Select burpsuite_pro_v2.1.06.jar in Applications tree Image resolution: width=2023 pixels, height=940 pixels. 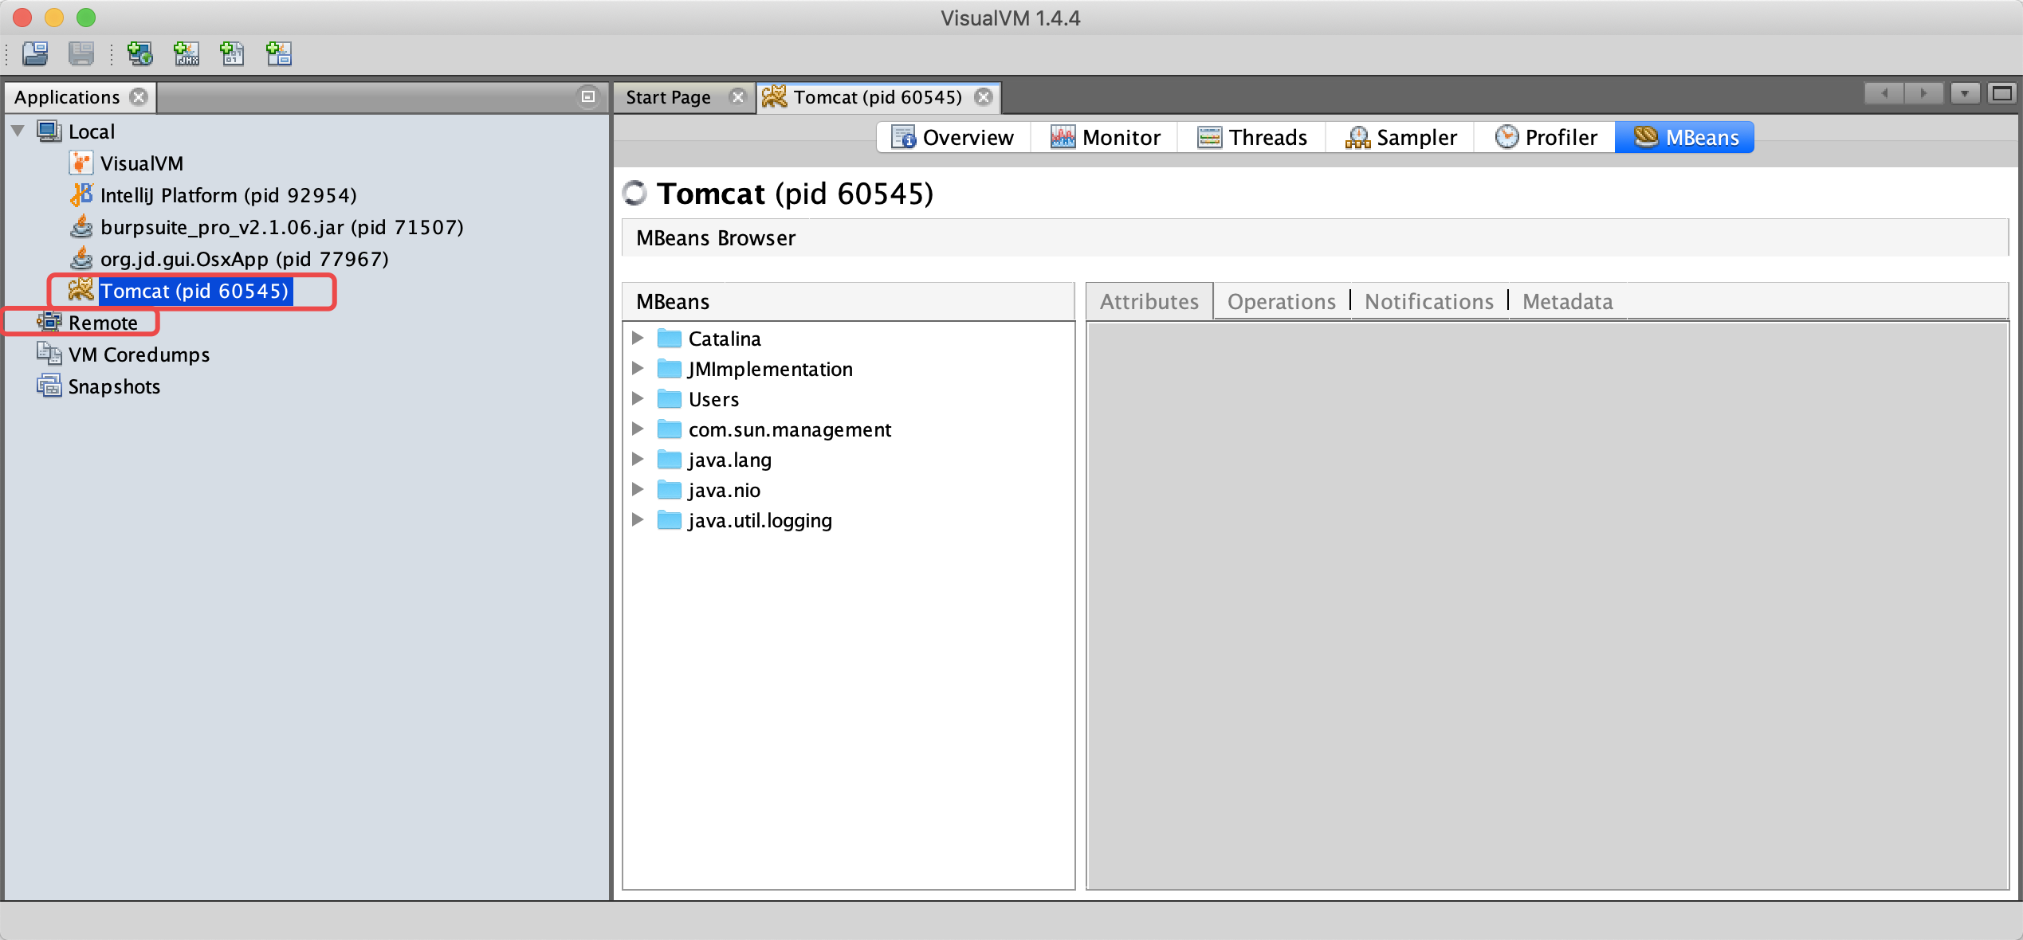281,227
